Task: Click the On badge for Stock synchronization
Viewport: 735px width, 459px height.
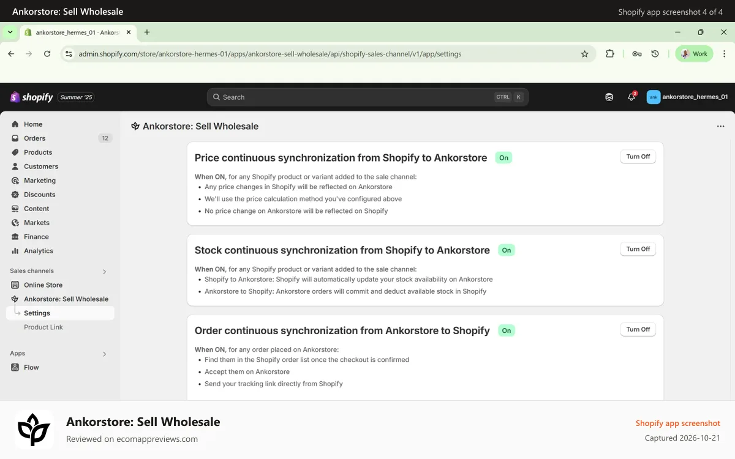Action: (507, 250)
